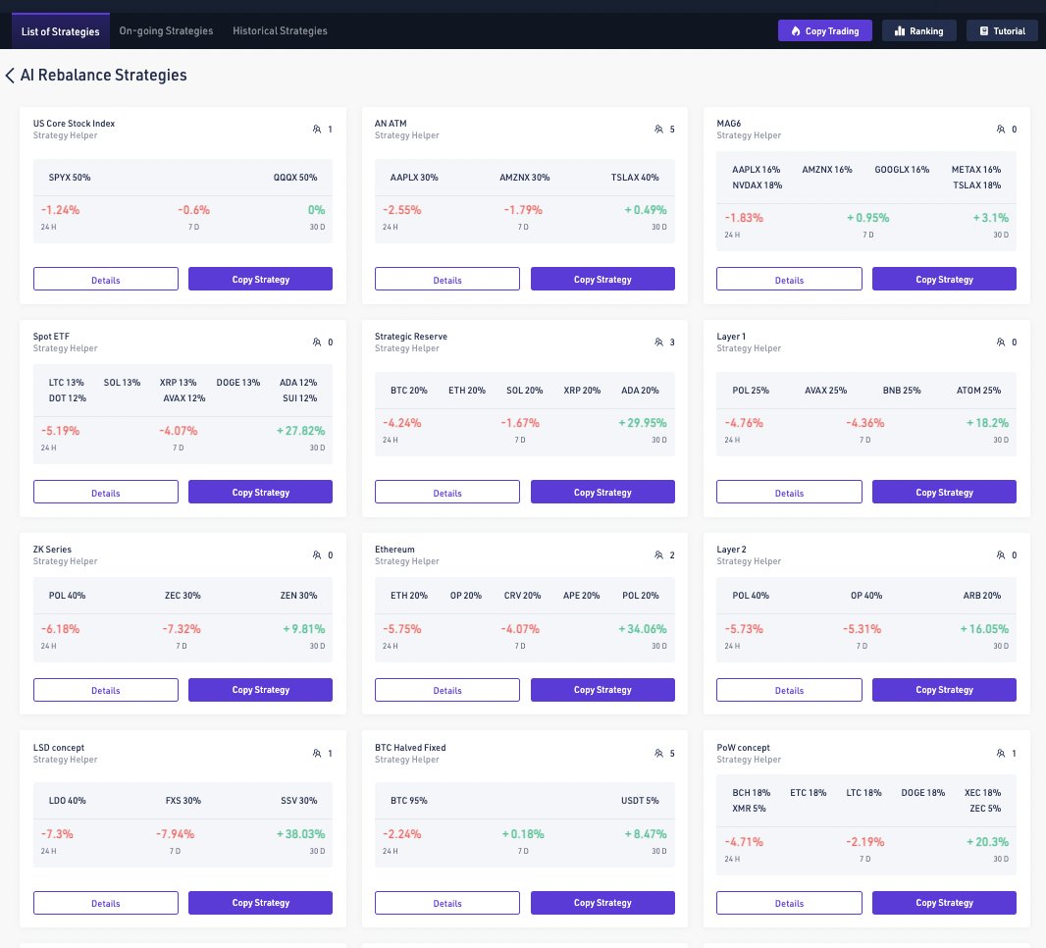Click the followers icon on AN ATM card
This screenshot has width=1046, height=948.
[659, 129]
